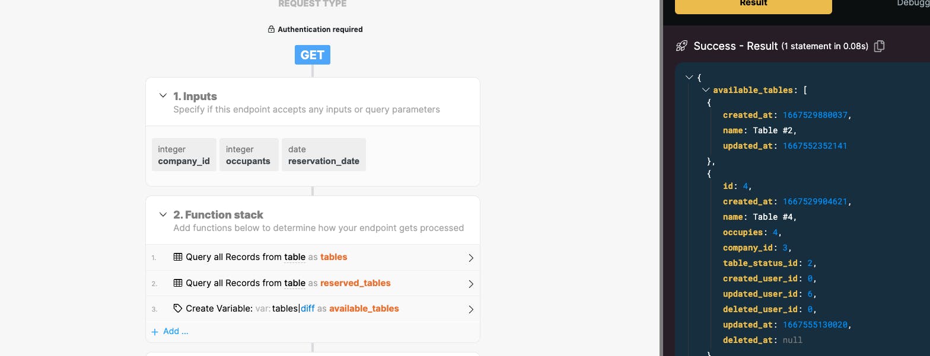Click the GET request type button
The width and height of the screenshot is (930, 356).
313,55
